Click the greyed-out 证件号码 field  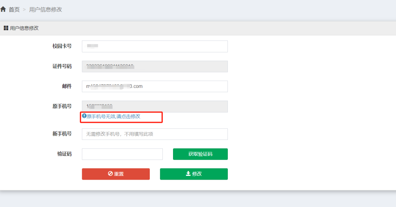point(155,66)
